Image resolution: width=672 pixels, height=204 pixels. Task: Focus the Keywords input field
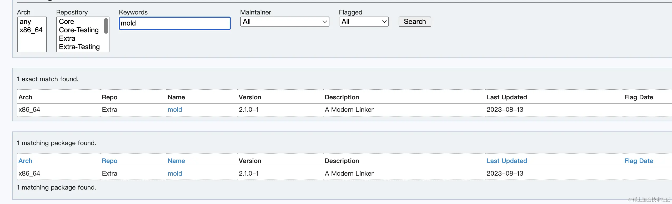tap(175, 23)
